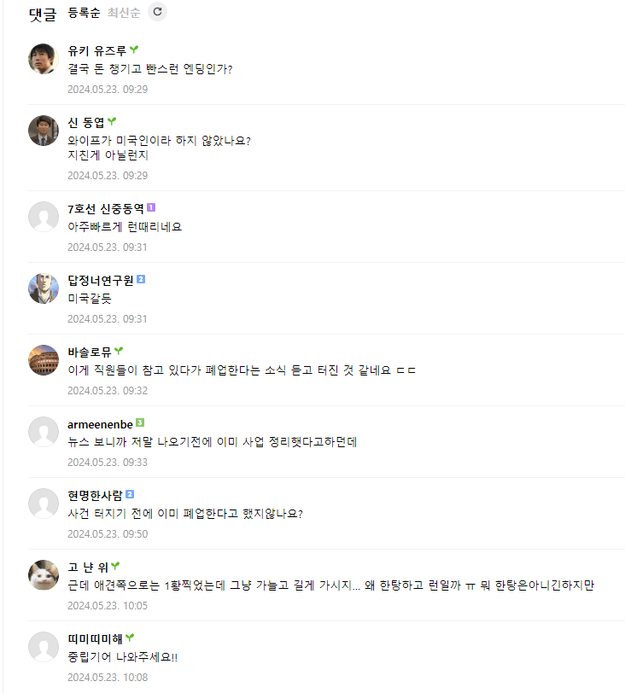Click 신 동엽's avatar image
625x693 pixels.
(43, 131)
